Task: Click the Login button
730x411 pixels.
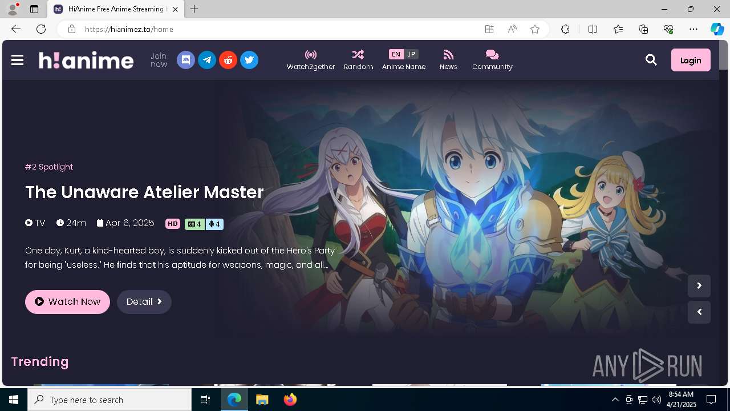Action: 691,60
